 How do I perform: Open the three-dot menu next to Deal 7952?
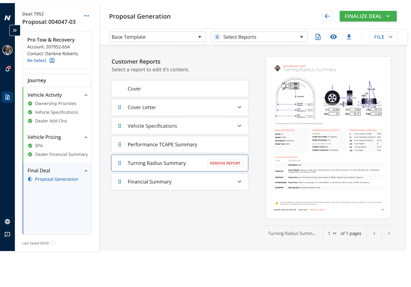86,16
